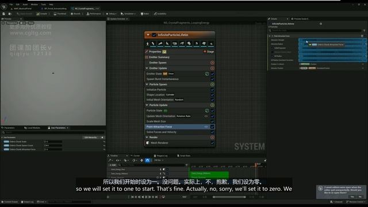Click the Browse to asset folder icon
This screenshot has height=207, width=368.
click(10, 14)
